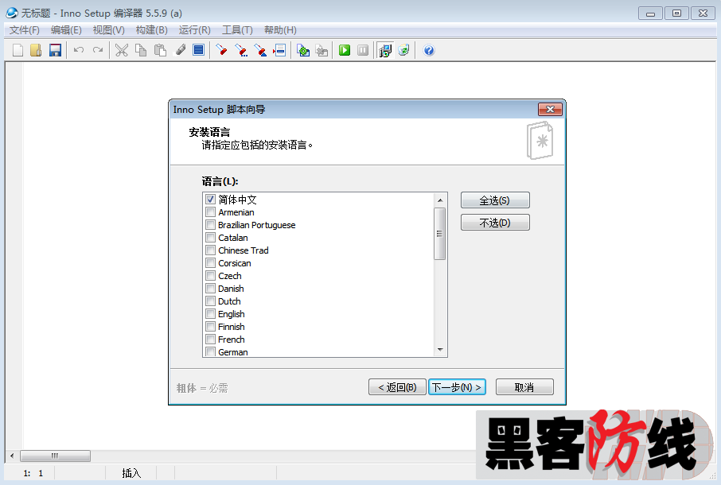Click the 全选(S) select all button
The height and width of the screenshot is (485, 721).
495,200
